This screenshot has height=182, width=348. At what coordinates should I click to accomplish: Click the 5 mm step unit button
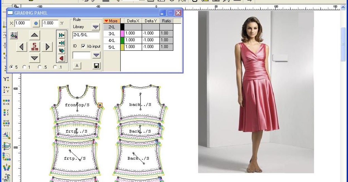click(35, 47)
